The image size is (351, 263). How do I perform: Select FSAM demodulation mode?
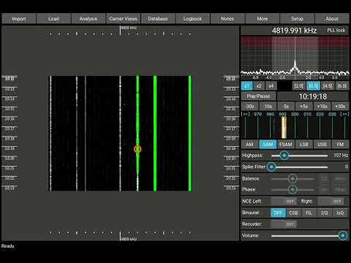tap(286, 144)
